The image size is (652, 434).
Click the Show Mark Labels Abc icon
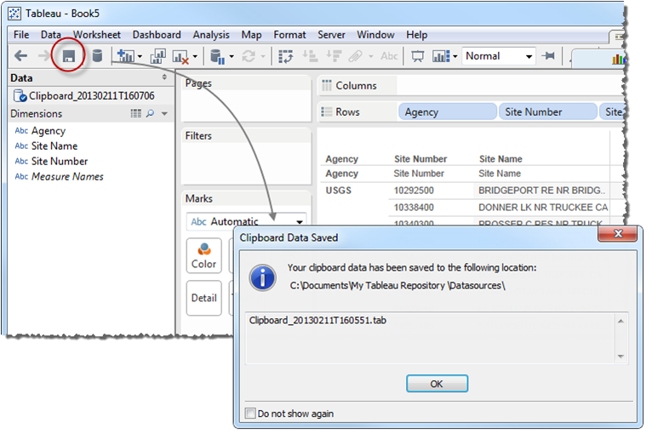coord(389,56)
